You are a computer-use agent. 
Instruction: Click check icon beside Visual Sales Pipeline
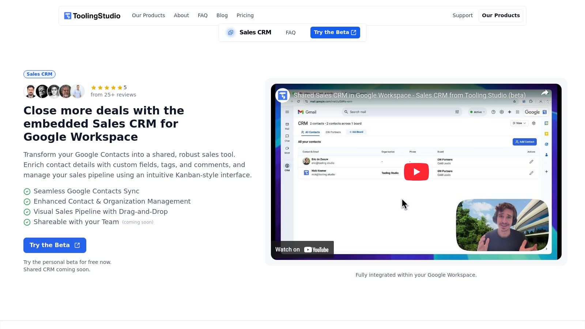coord(27,212)
